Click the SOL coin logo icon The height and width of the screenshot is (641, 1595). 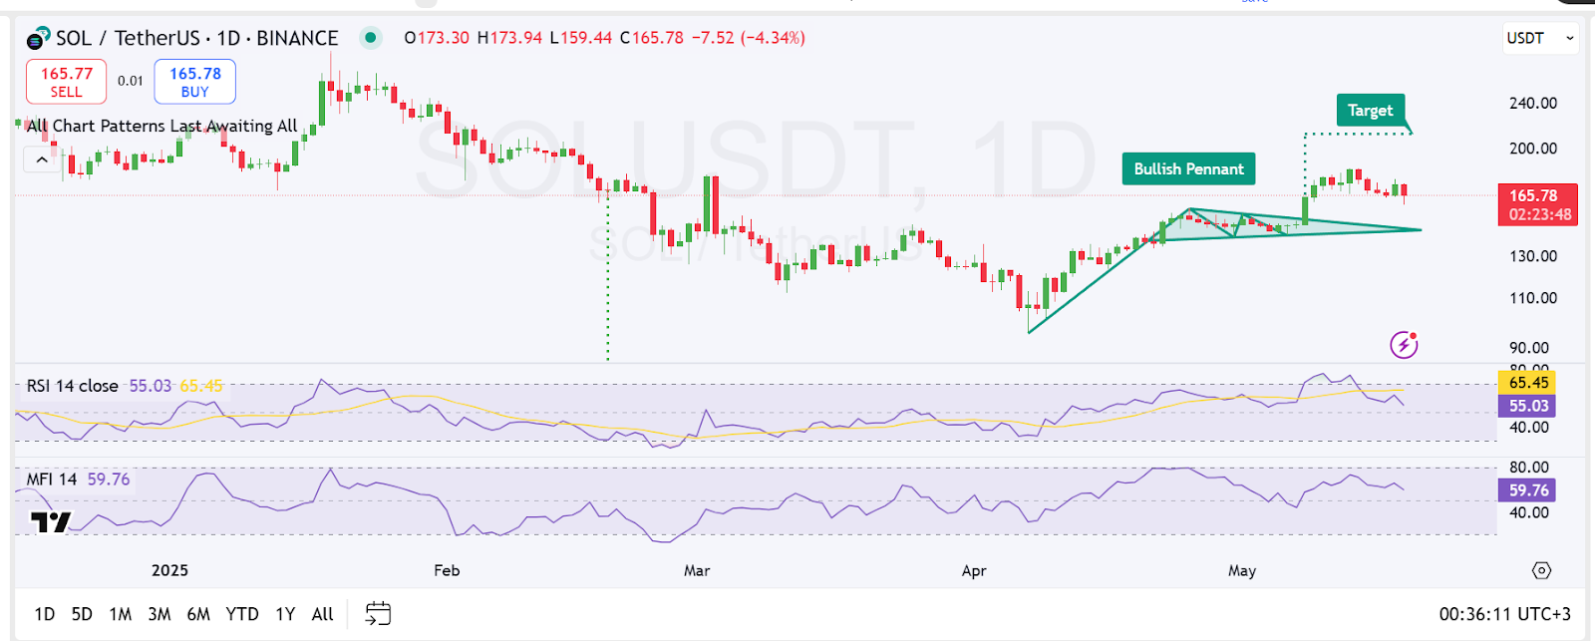(38, 38)
